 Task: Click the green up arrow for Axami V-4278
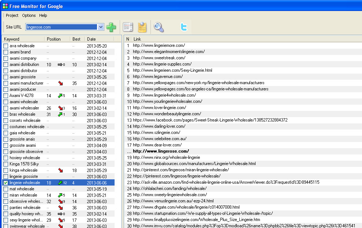click(60, 96)
